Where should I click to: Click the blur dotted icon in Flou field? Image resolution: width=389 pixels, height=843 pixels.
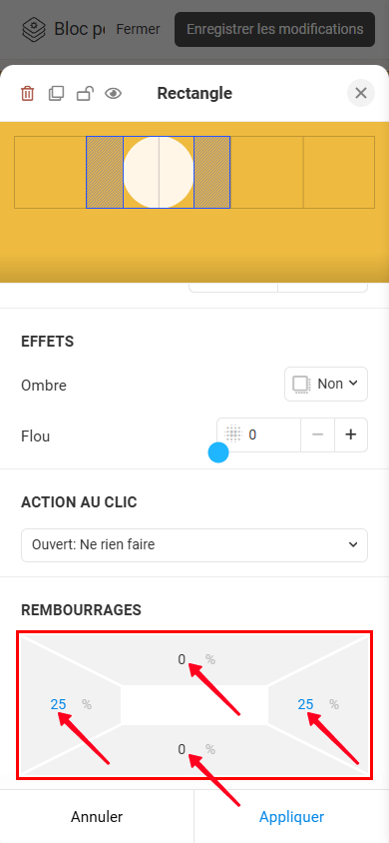click(232, 433)
